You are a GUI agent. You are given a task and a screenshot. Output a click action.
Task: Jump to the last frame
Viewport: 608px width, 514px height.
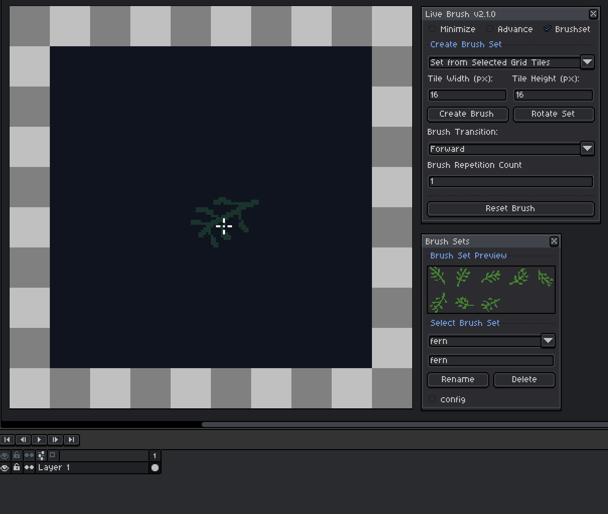tap(71, 440)
